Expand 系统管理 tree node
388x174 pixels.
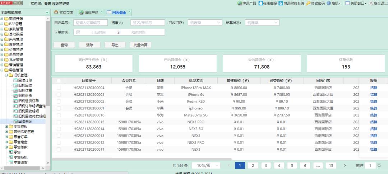point(2,29)
